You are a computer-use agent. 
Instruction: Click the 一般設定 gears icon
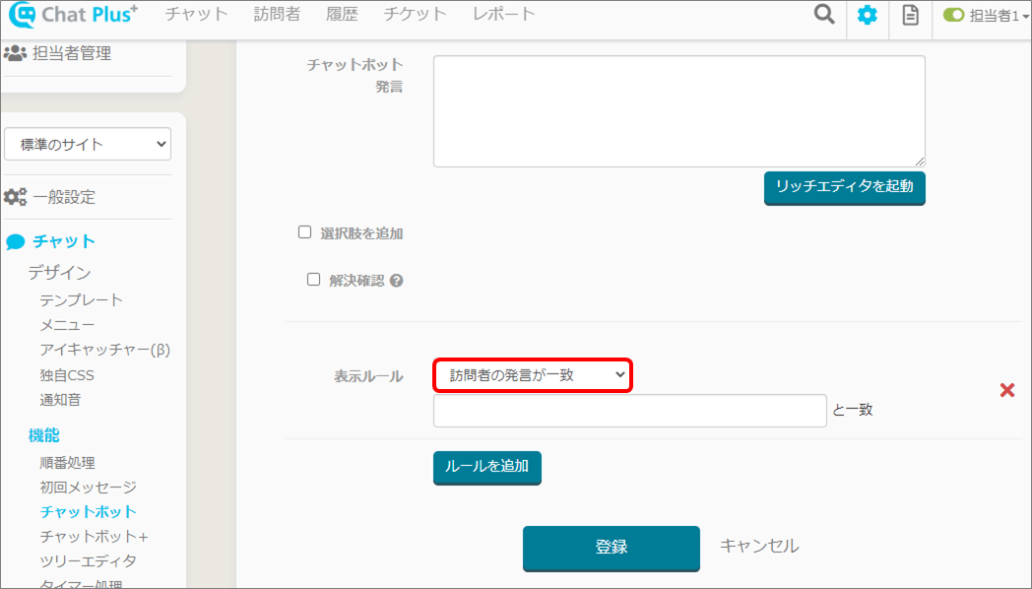pyautogui.click(x=15, y=197)
